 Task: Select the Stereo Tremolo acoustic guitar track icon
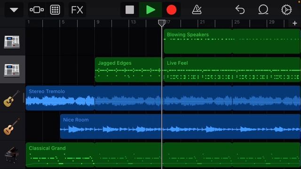[11, 99]
